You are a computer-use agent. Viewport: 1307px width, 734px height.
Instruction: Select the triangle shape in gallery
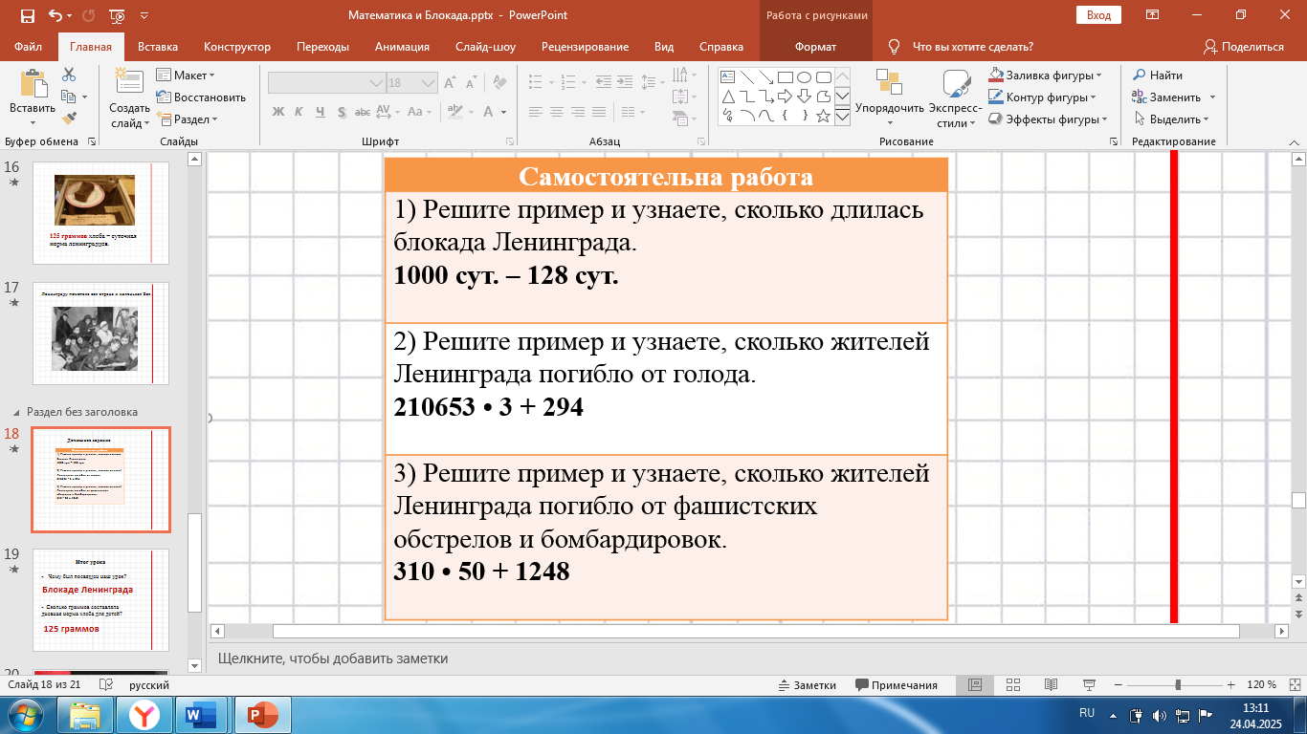tap(727, 97)
